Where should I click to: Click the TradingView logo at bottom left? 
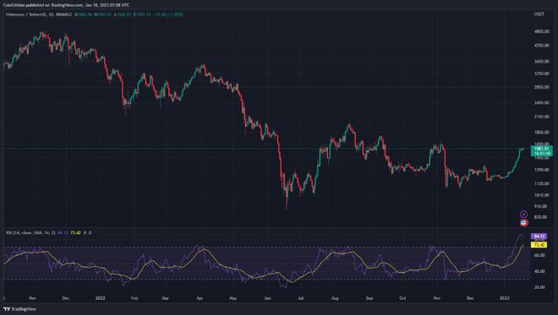click(x=20, y=309)
